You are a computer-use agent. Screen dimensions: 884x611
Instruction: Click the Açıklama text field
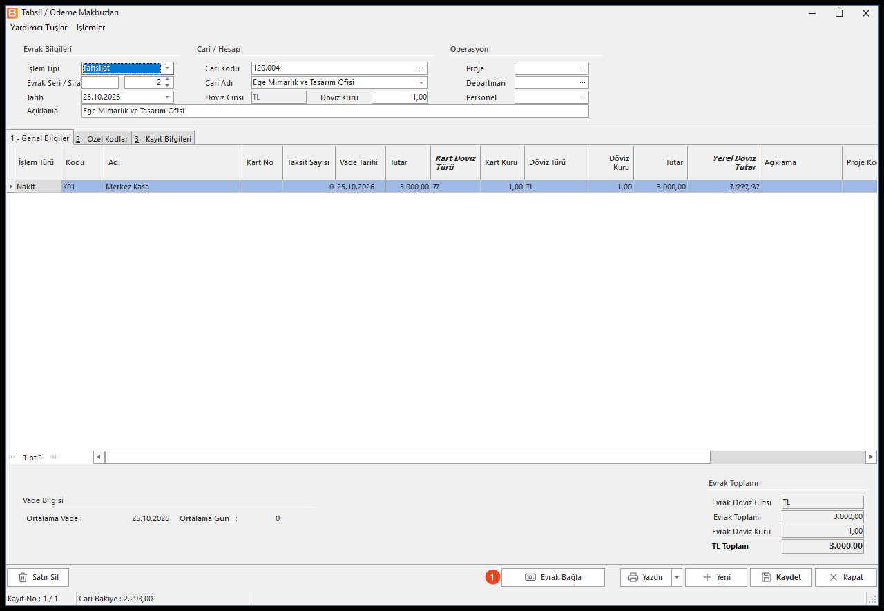click(335, 111)
